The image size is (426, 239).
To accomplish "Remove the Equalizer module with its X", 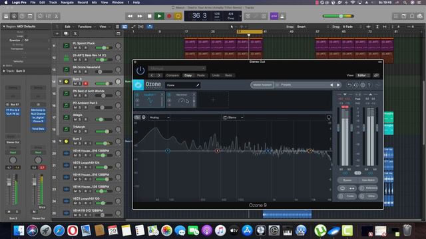I will [162, 94].
